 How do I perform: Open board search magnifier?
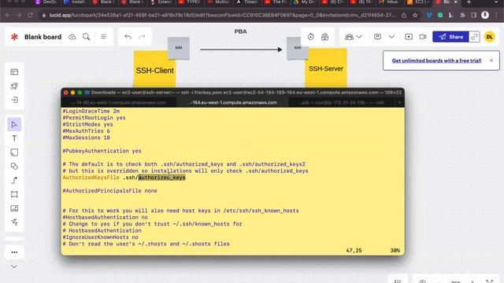[x=86, y=37]
